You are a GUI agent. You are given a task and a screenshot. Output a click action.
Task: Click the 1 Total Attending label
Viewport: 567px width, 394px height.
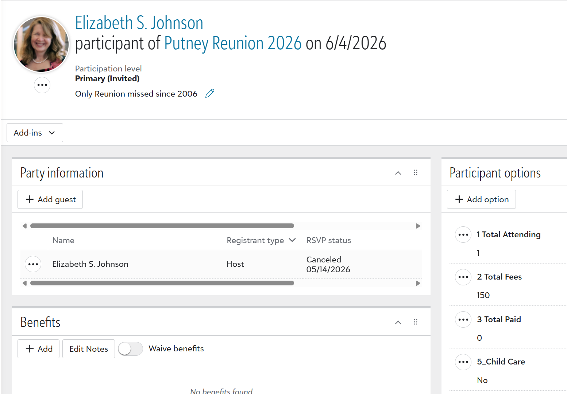point(509,235)
